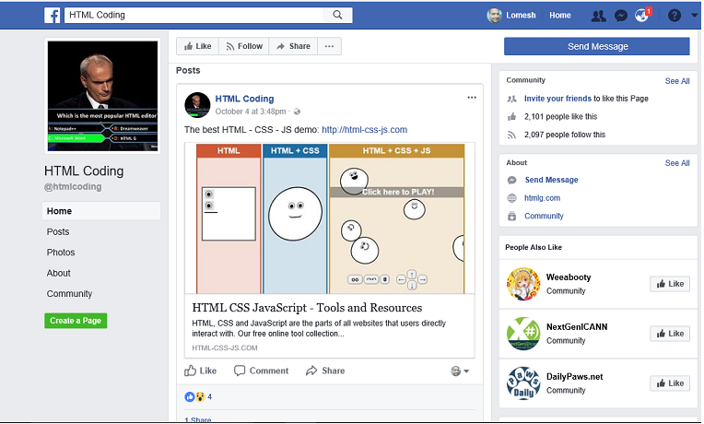Click the Send Message button
This screenshot has height=424, width=704.
(x=596, y=46)
